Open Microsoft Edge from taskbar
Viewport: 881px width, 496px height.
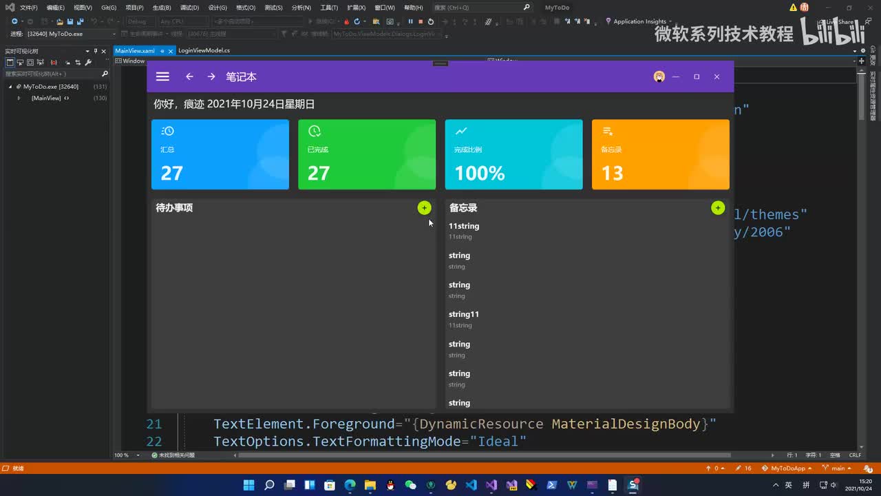tap(350, 485)
